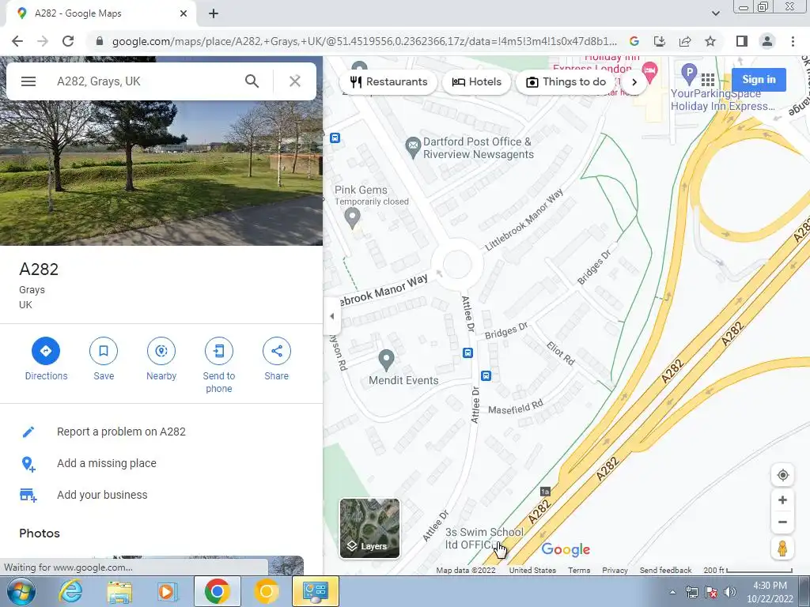Click the YourParkingSpace parking marker
This screenshot has width=810, height=607.
point(689,74)
